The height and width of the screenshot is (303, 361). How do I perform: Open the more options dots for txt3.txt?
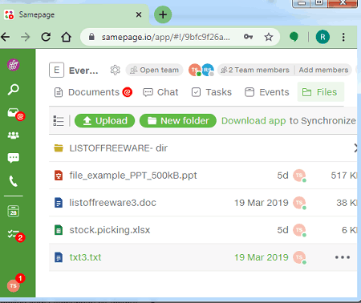coord(343,257)
